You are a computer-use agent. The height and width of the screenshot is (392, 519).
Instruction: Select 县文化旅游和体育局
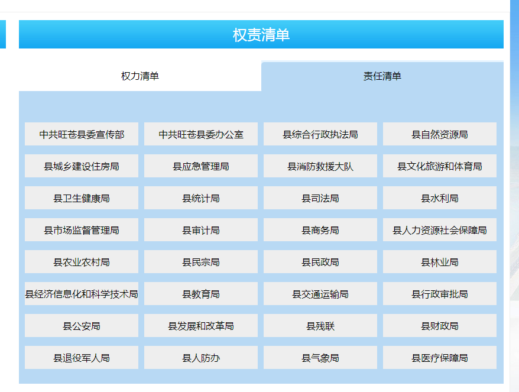coord(440,166)
